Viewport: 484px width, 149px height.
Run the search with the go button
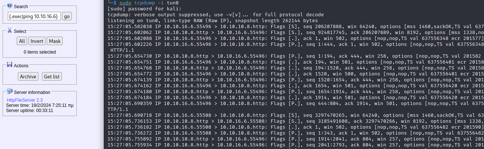tap(67, 16)
